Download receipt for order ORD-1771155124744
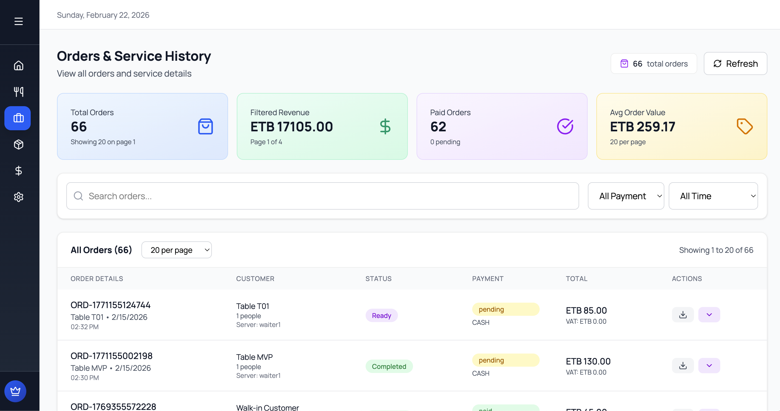Screen dimensions: 780x411 [682, 315]
